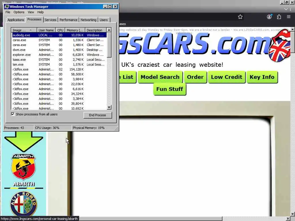Select the lsm.exe process row
Viewport: 295px width, 221px height.
coord(59,64)
